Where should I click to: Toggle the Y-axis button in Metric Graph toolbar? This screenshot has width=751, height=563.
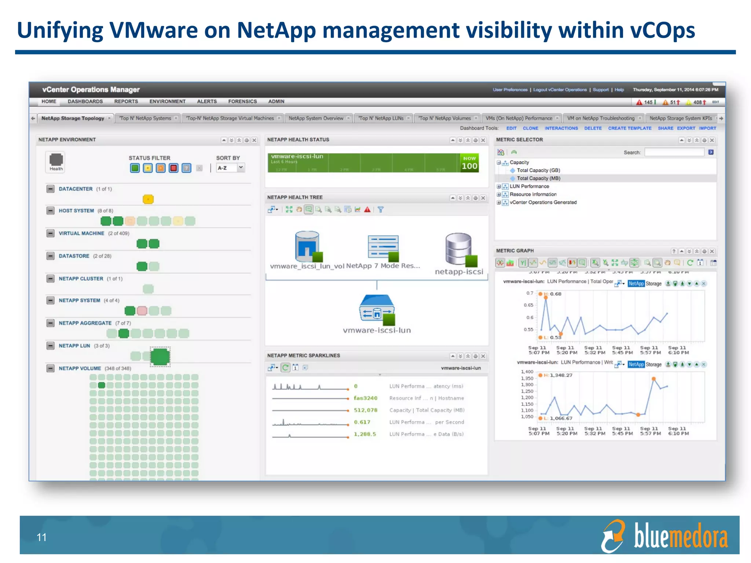coord(523,262)
